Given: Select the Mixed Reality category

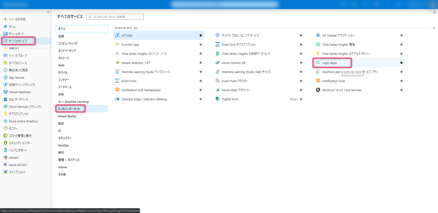Looking at the screenshot, I should point(82,116).
